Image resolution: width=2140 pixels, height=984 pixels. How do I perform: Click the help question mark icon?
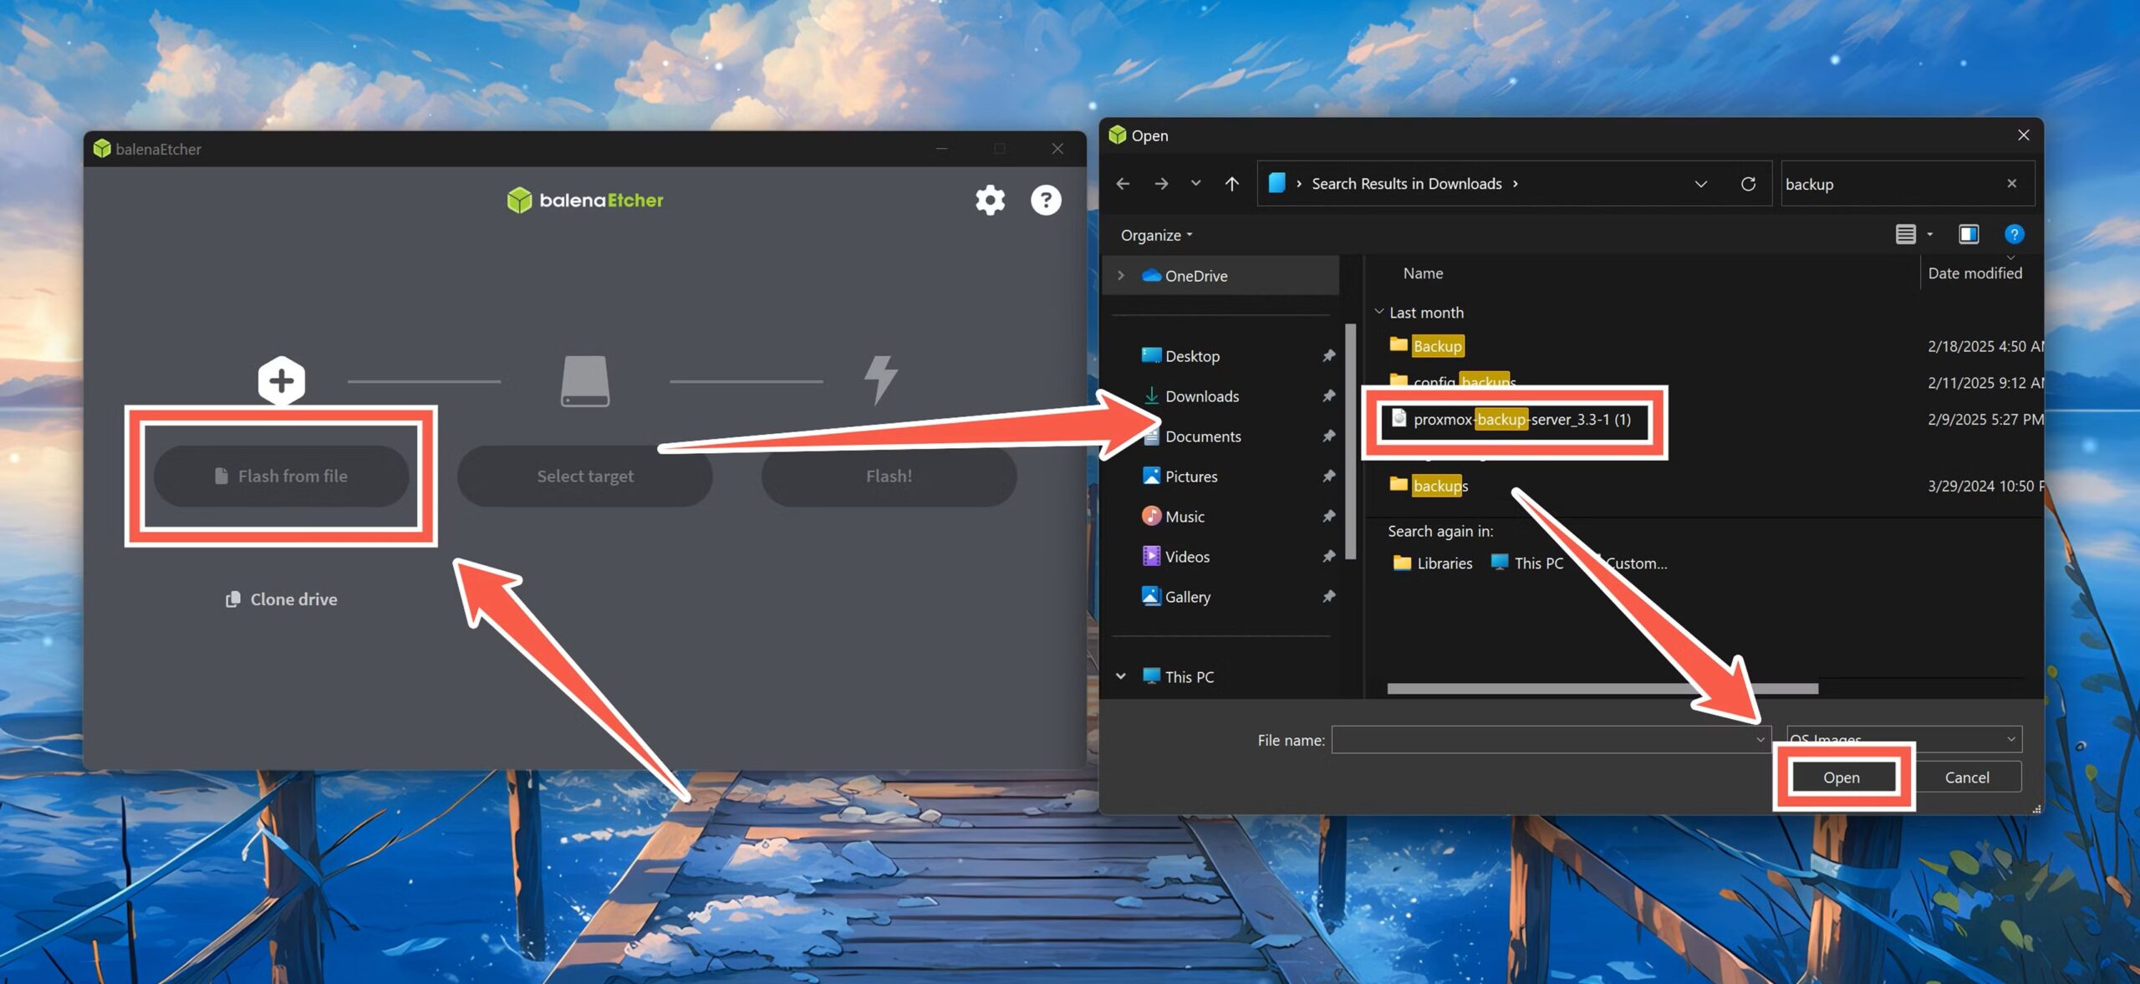coord(1046,201)
